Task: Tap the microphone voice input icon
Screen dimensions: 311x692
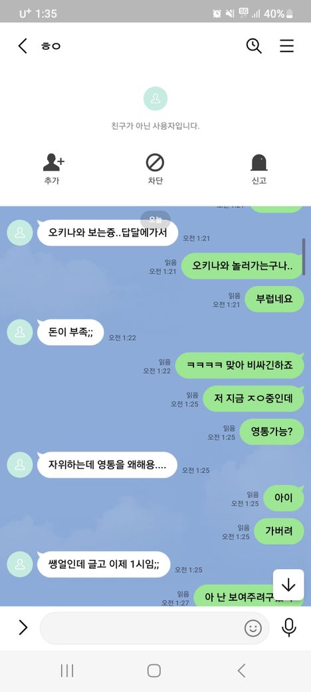Action: click(289, 627)
